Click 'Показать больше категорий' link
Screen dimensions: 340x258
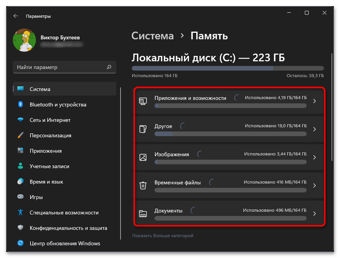tap(163, 236)
